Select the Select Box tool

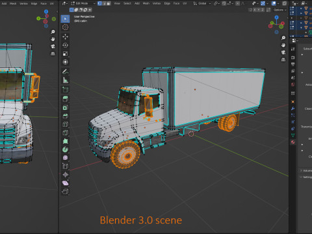pos(65,19)
